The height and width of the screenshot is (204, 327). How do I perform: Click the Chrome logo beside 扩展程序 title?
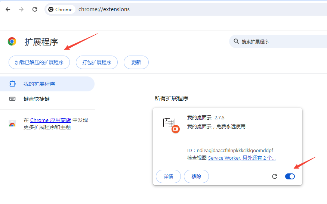[x=12, y=41]
